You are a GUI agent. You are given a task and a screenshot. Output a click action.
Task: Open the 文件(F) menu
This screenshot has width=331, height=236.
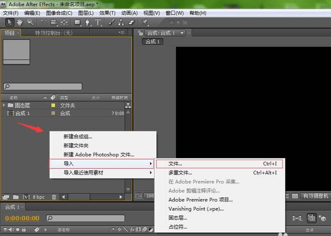11,13
